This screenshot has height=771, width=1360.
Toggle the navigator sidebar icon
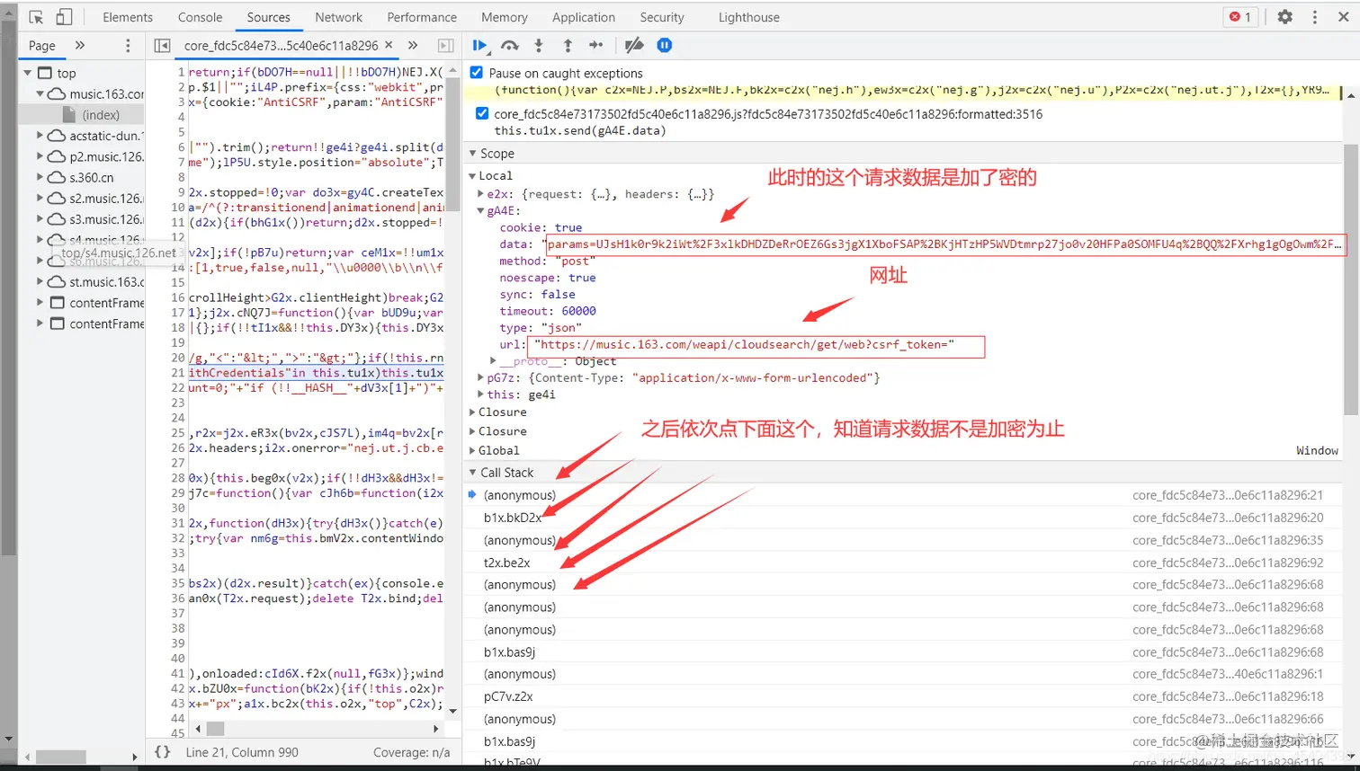point(162,45)
